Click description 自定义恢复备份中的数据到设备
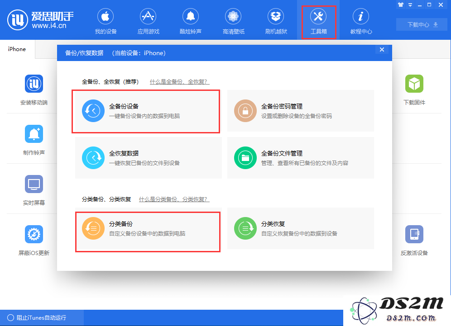451x326 pixels. click(299, 233)
